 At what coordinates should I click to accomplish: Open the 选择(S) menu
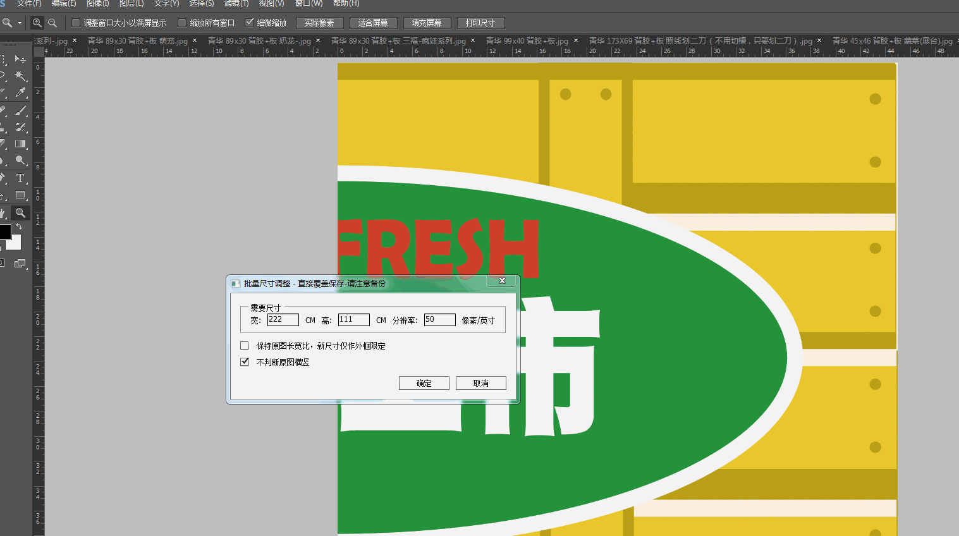coord(202,3)
